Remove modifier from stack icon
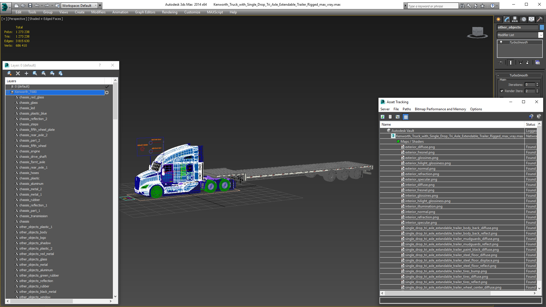This screenshot has width=546, height=307. [528, 63]
